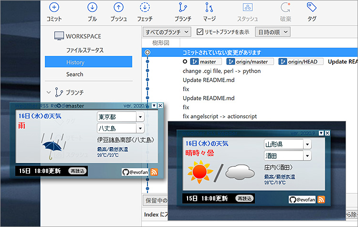The height and width of the screenshot is (227, 358).
Task: Select commit 'change .cgi file, perl -> python'
Action: point(221,71)
